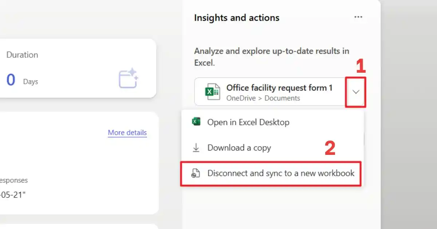Screen dimensions: 437x229
Task: Click the OneDrive > Documents path text
Action: 263,98
